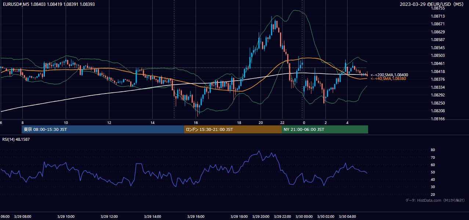
Task: Click RSI scale value 50
Action: [x=433, y=172]
